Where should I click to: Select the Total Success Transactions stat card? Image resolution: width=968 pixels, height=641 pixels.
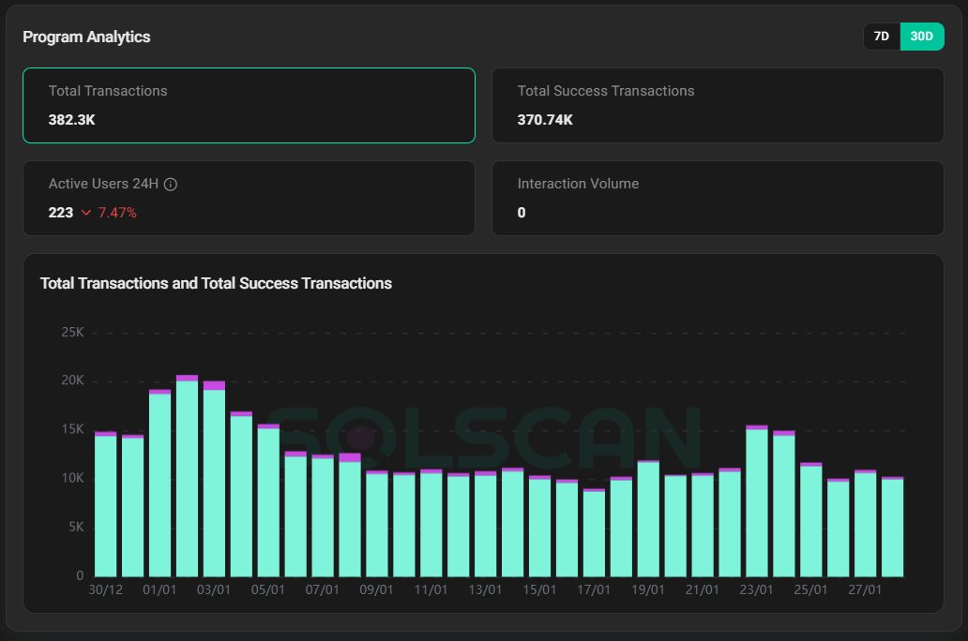(x=718, y=105)
